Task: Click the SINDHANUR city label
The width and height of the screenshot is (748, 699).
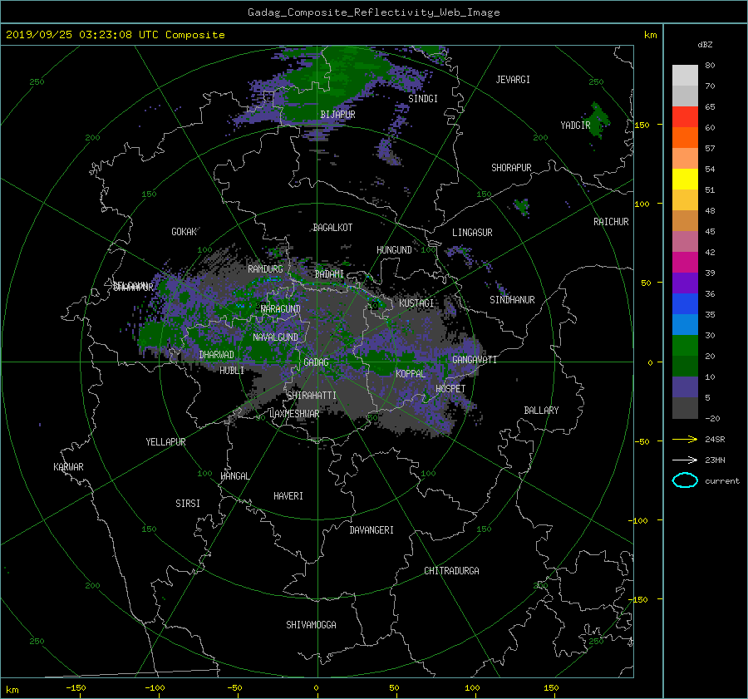Action: pos(512,300)
